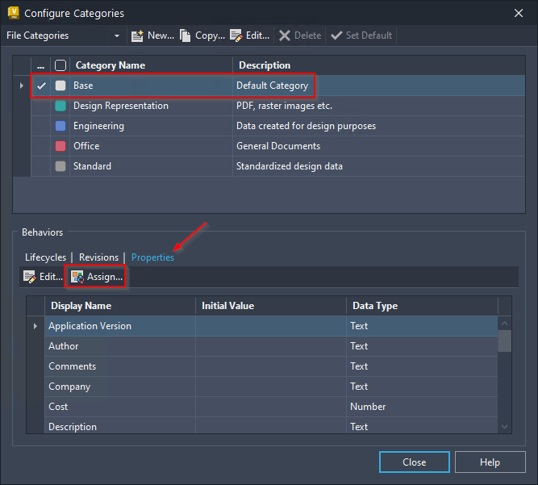This screenshot has height=485, width=538.
Task: Click the blue Engineering color swatch
Action: (x=60, y=126)
